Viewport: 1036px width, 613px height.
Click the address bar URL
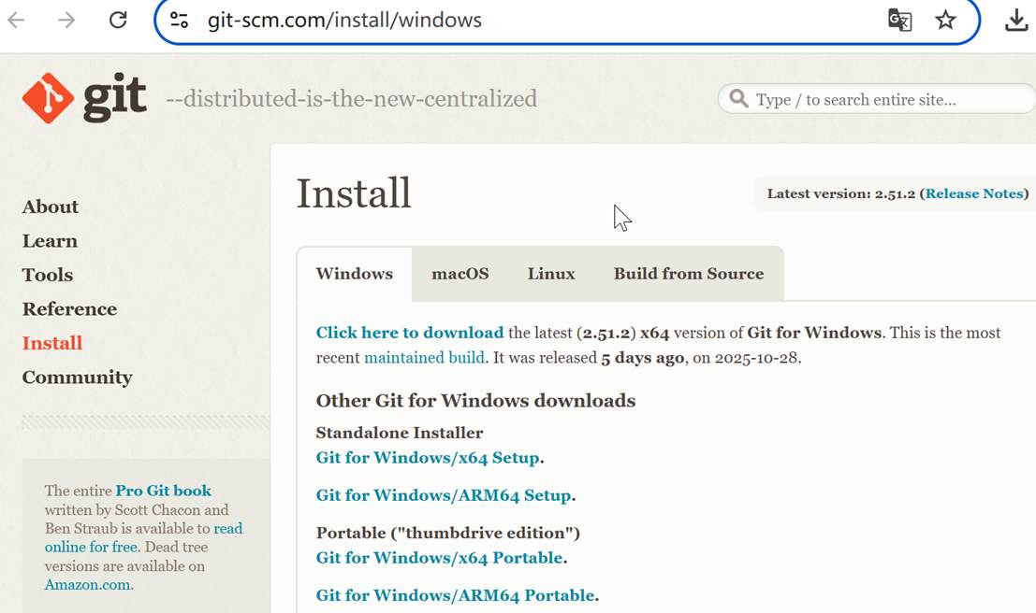pyautogui.click(x=344, y=20)
